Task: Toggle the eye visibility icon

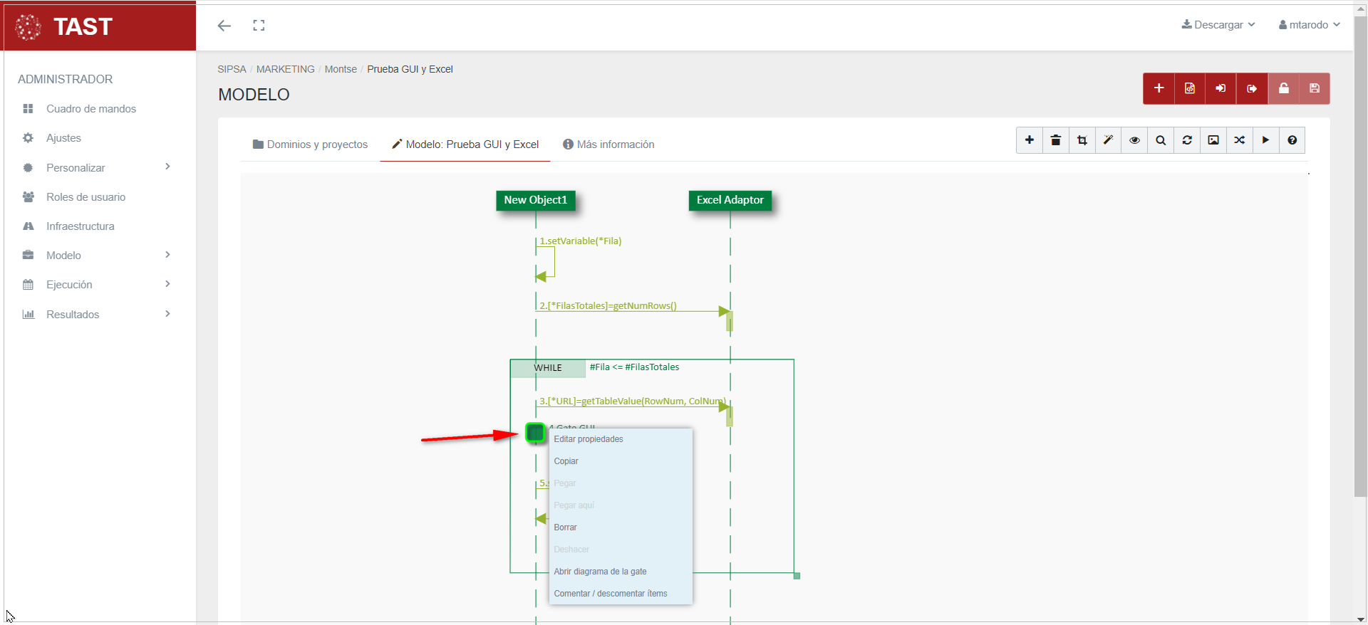Action: 1134,140
